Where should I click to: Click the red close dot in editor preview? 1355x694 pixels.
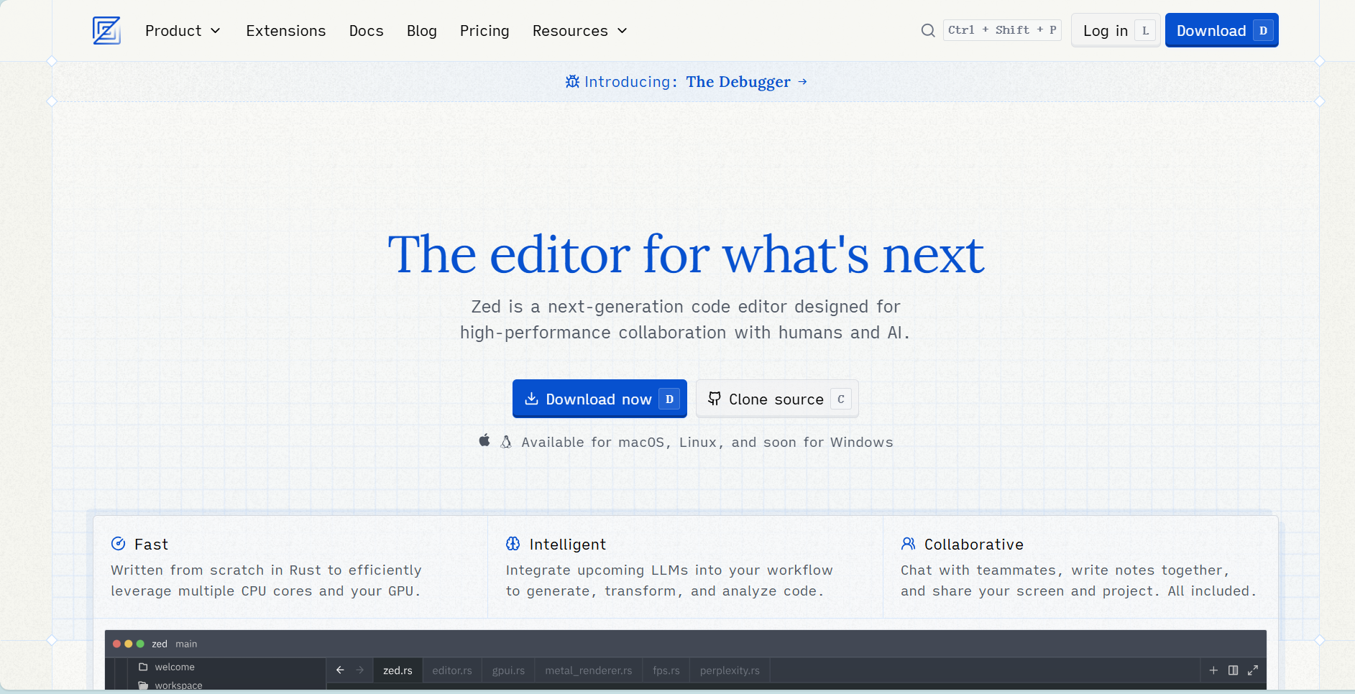coord(116,644)
